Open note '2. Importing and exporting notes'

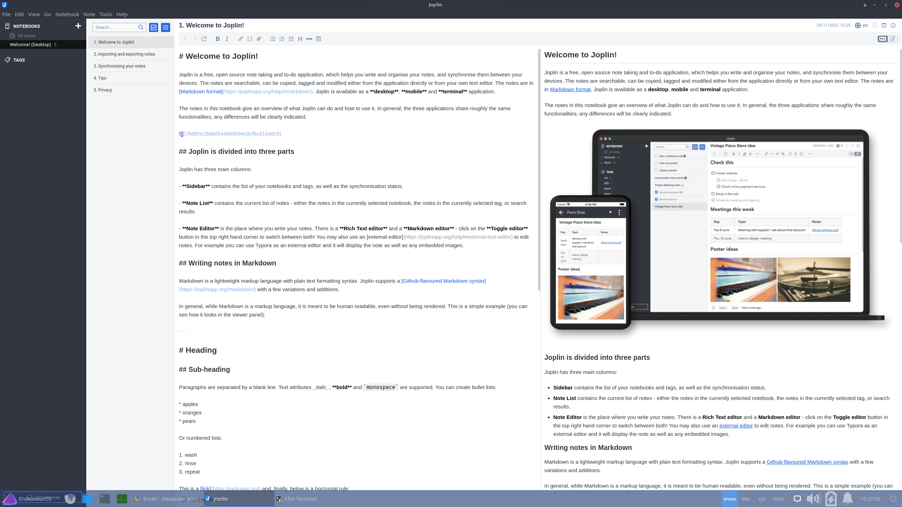pyautogui.click(x=131, y=54)
